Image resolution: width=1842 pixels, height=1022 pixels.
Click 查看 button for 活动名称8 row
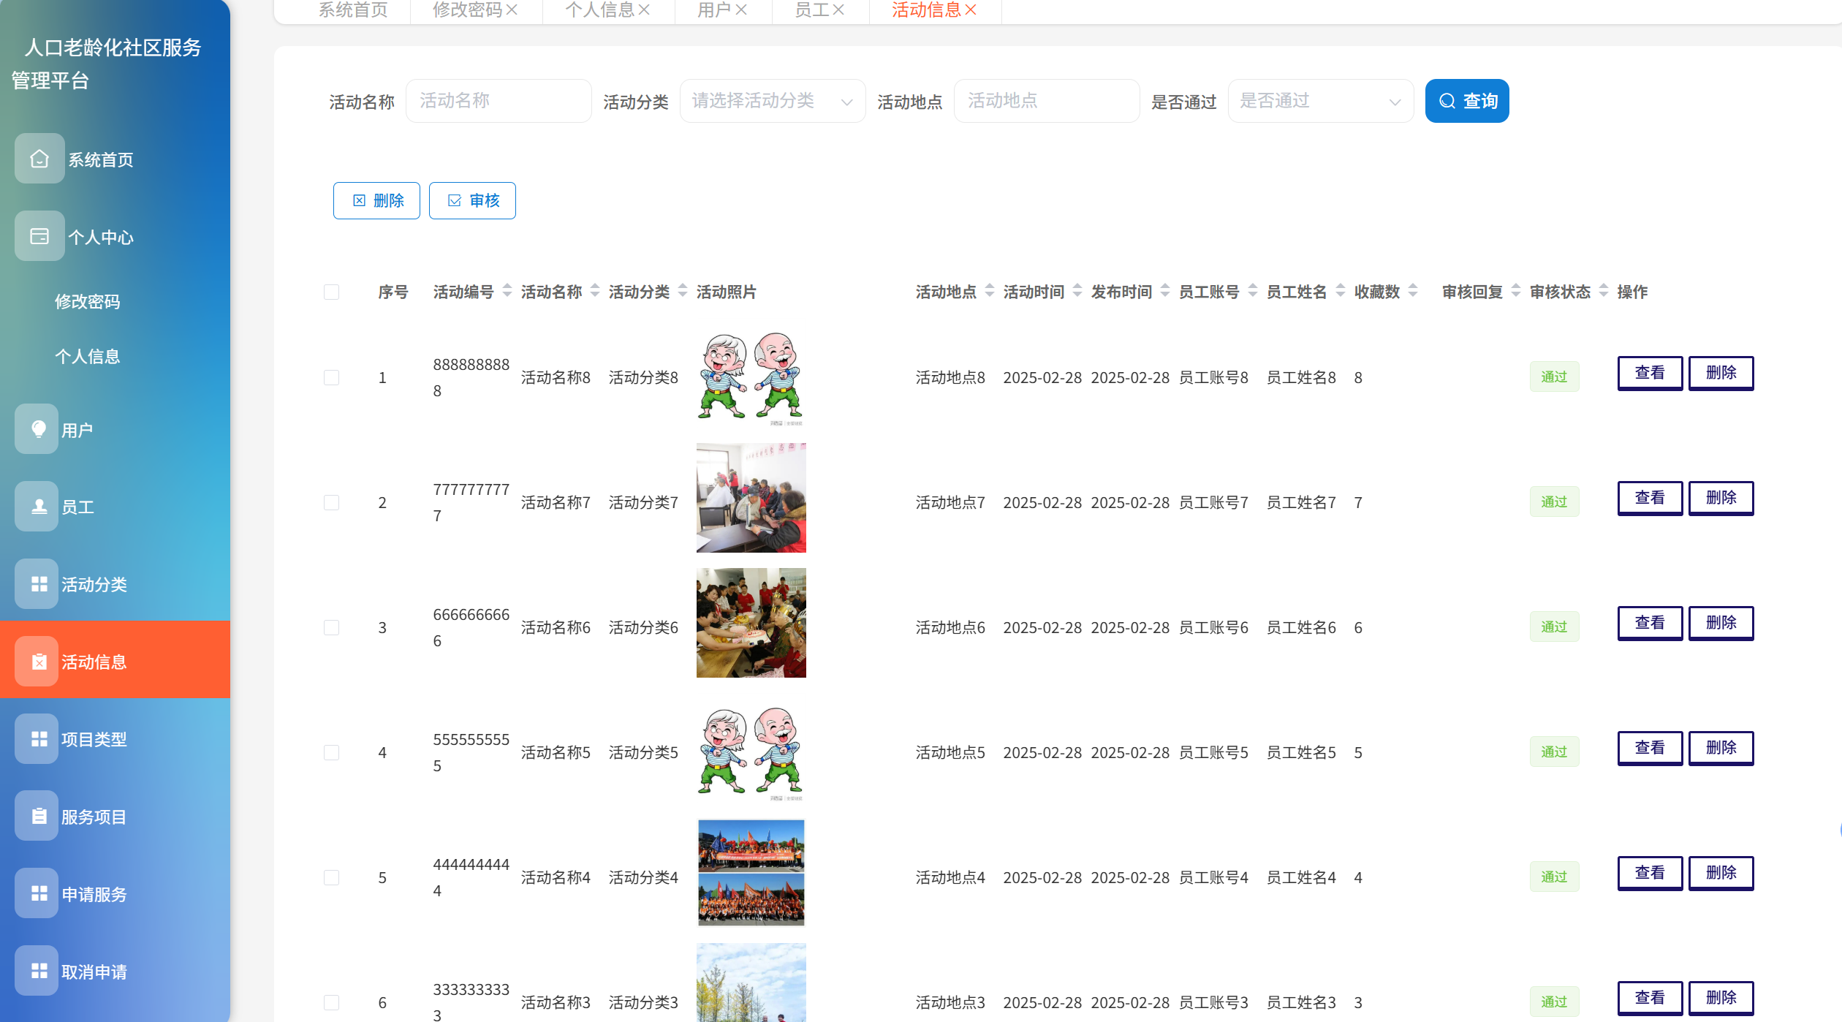click(1649, 374)
